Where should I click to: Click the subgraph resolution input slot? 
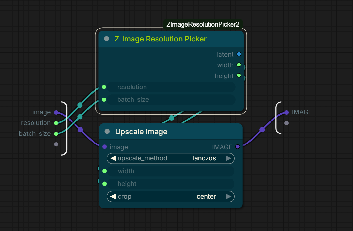pos(56,123)
